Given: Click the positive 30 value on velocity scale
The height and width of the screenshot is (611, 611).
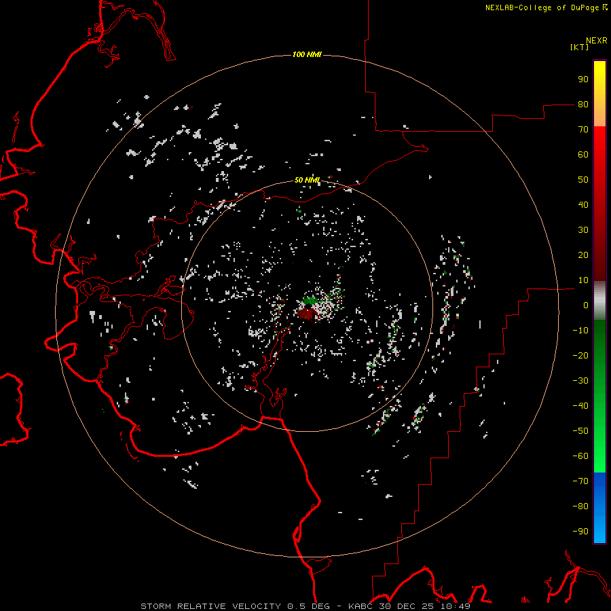Looking at the screenshot, I should [x=583, y=230].
